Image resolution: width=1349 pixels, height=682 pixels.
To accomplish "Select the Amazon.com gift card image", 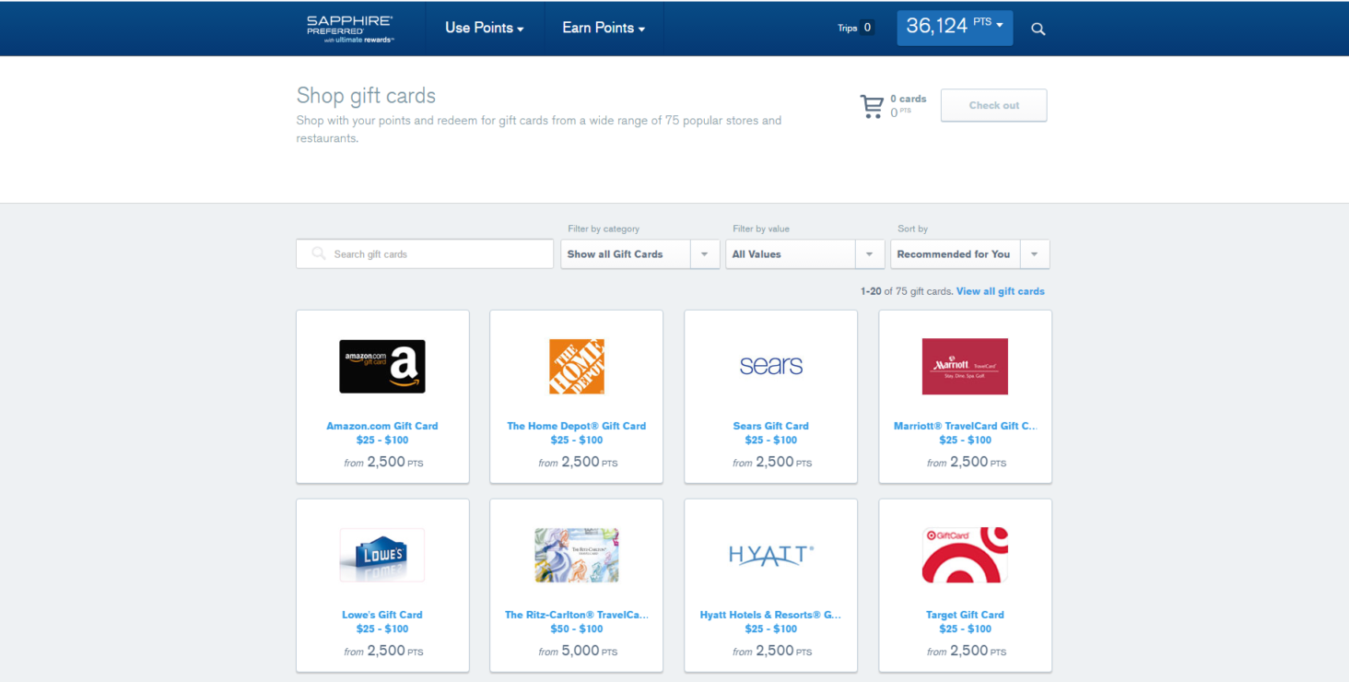I will click(x=382, y=367).
